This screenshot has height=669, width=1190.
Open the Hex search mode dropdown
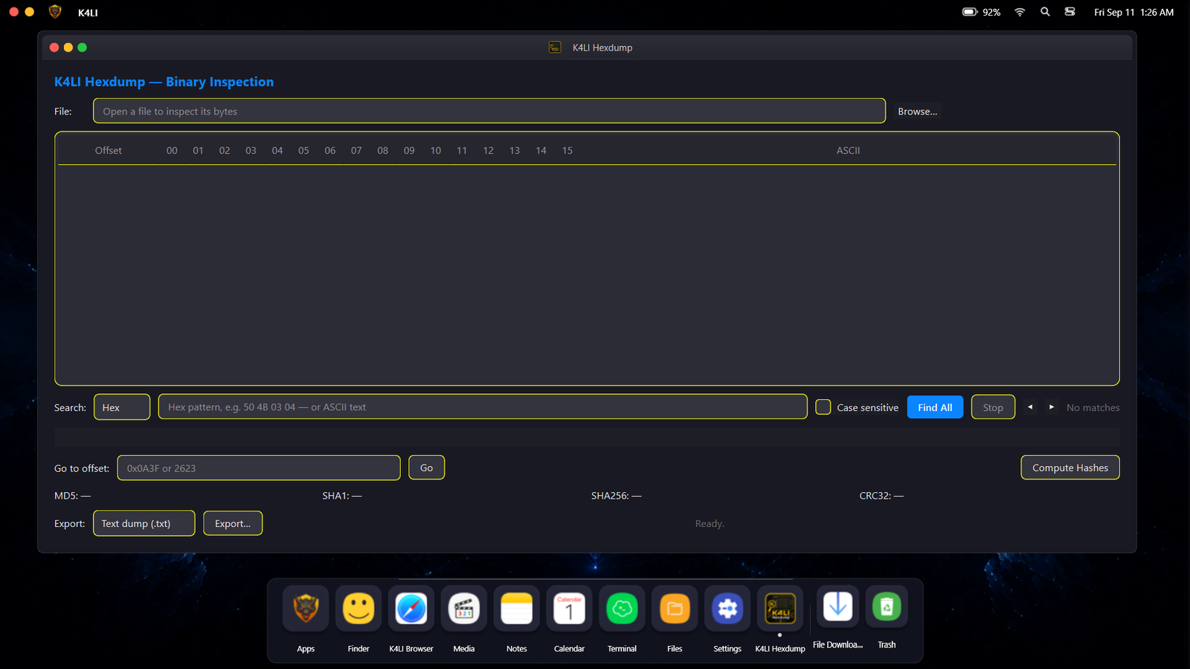pyautogui.click(x=122, y=407)
